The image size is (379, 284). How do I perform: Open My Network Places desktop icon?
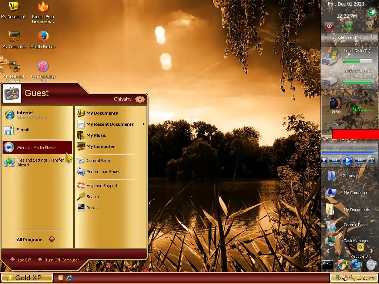(x=14, y=71)
